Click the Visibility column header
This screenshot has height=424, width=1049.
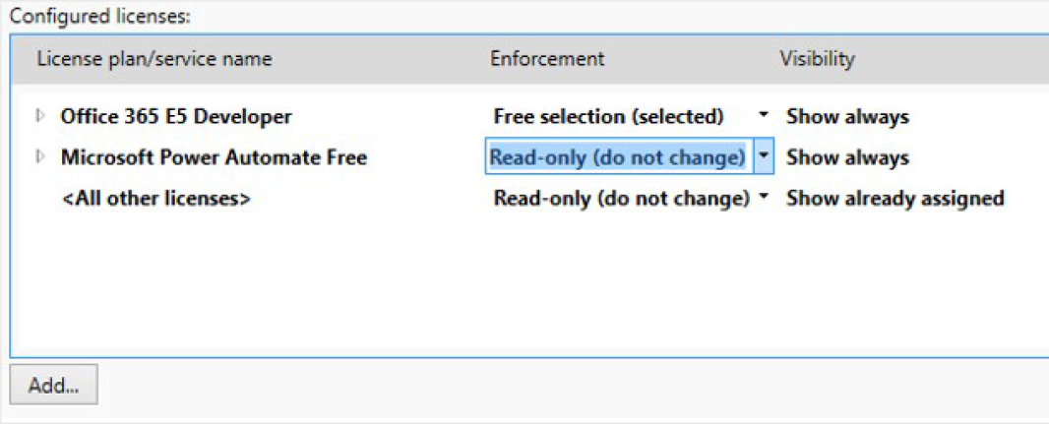(x=817, y=59)
